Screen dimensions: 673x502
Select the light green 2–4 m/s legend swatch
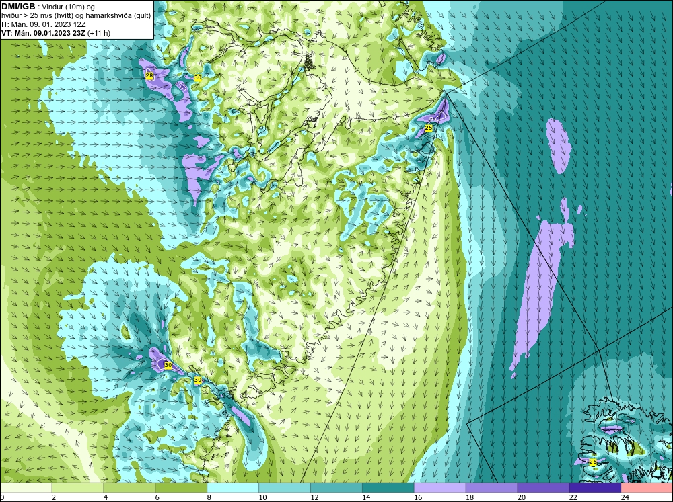[x=77, y=488]
